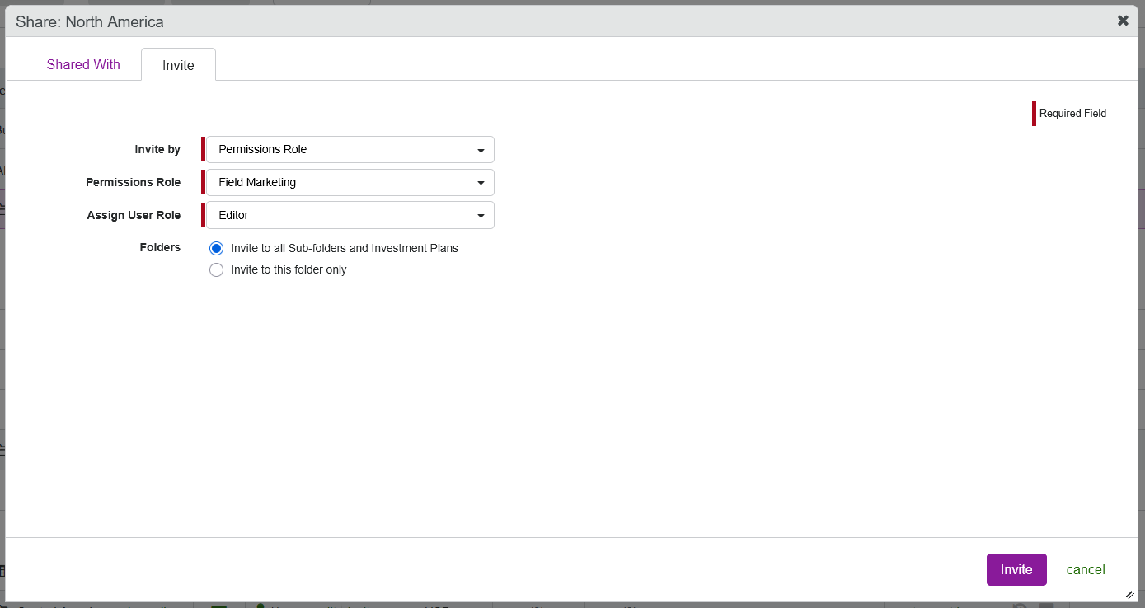This screenshot has width=1145, height=608.
Task: Click the Share: North America title text
Action: [90, 21]
